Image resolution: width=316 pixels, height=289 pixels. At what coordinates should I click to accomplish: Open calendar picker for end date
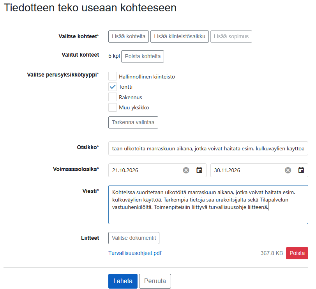pos(301,170)
